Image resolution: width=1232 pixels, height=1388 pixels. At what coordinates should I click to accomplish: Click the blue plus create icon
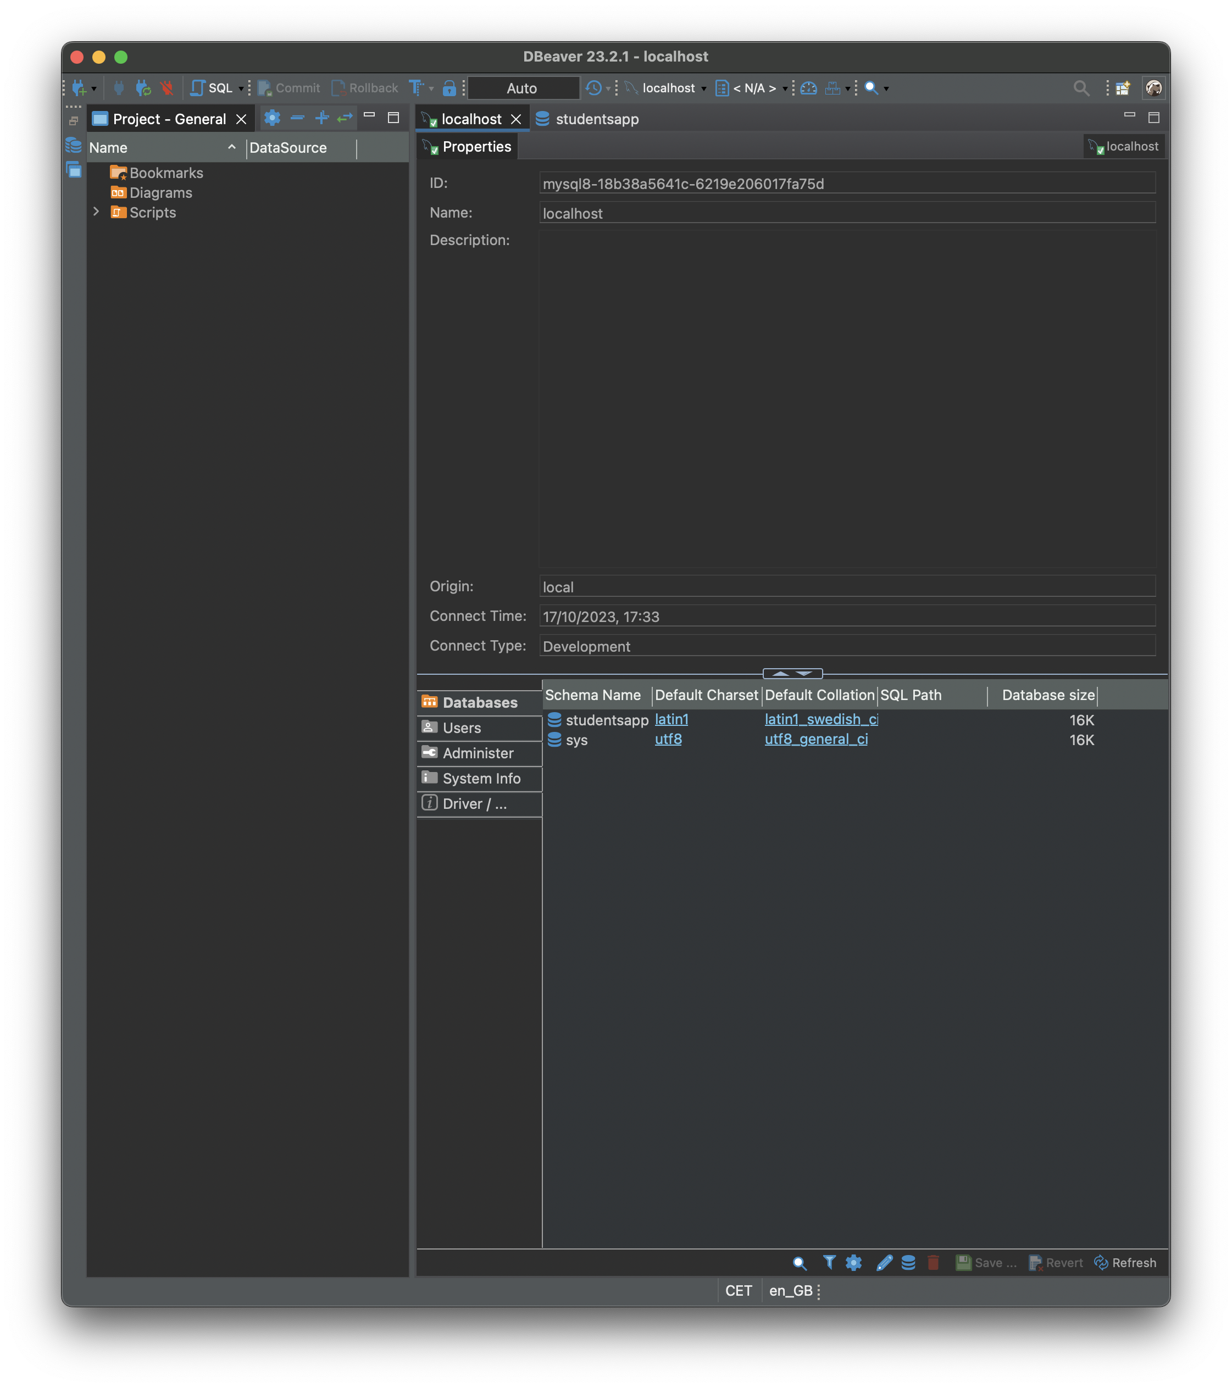pyautogui.click(x=322, y=118)
